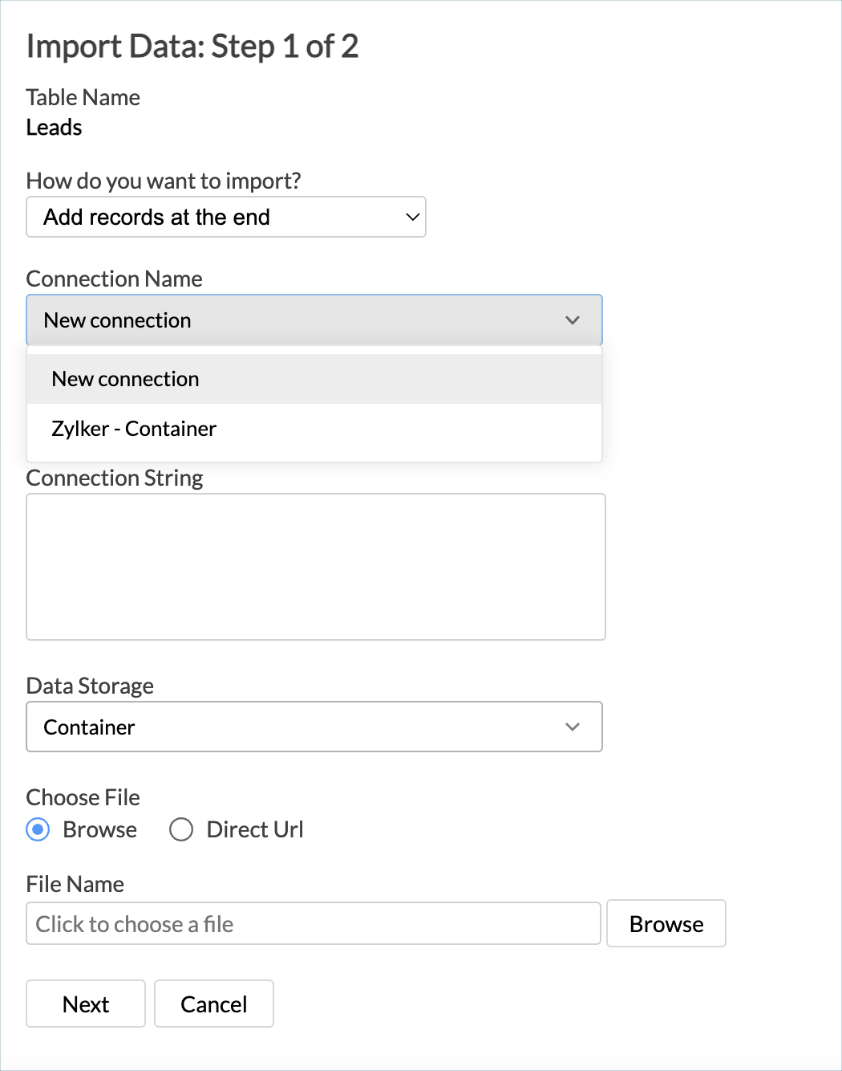Click the Next button

pyautogui.click(x=85, y=1004)
